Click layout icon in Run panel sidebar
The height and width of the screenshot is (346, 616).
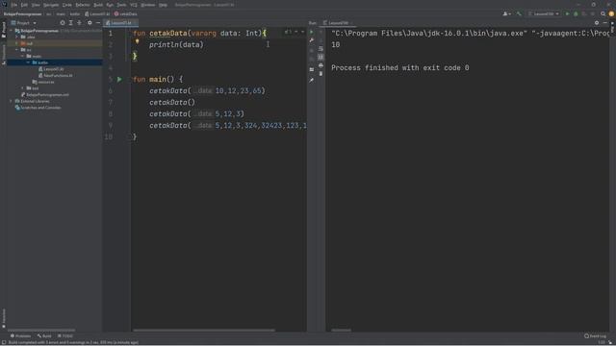pos(312,69)
